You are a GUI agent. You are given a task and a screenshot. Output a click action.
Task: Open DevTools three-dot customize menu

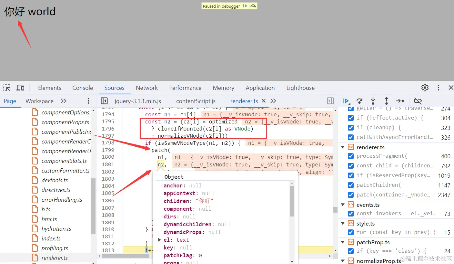click(438, 88)
